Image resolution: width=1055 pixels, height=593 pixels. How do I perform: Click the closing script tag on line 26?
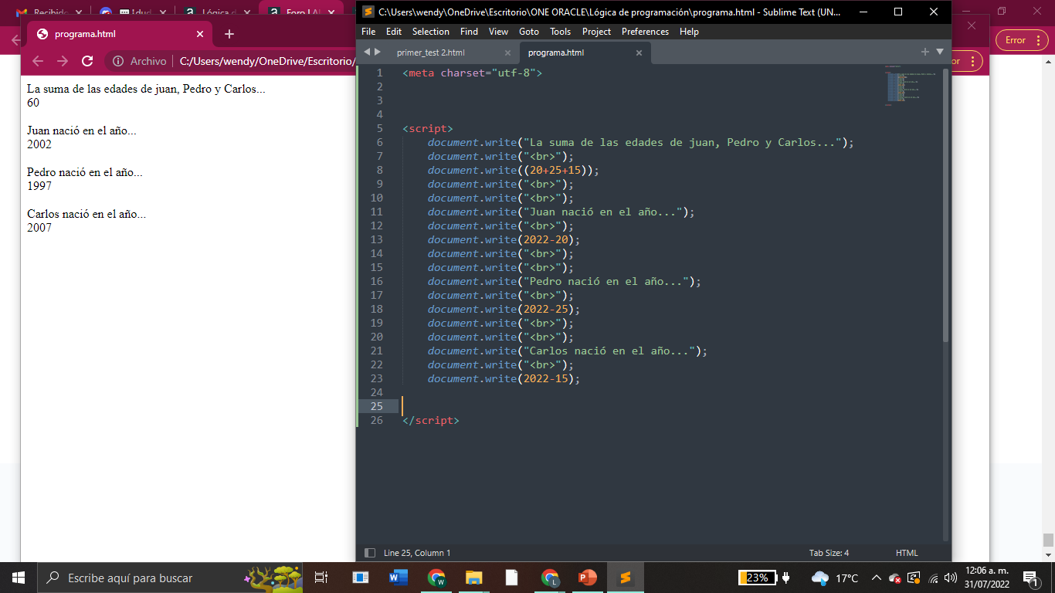pos(430,420)
